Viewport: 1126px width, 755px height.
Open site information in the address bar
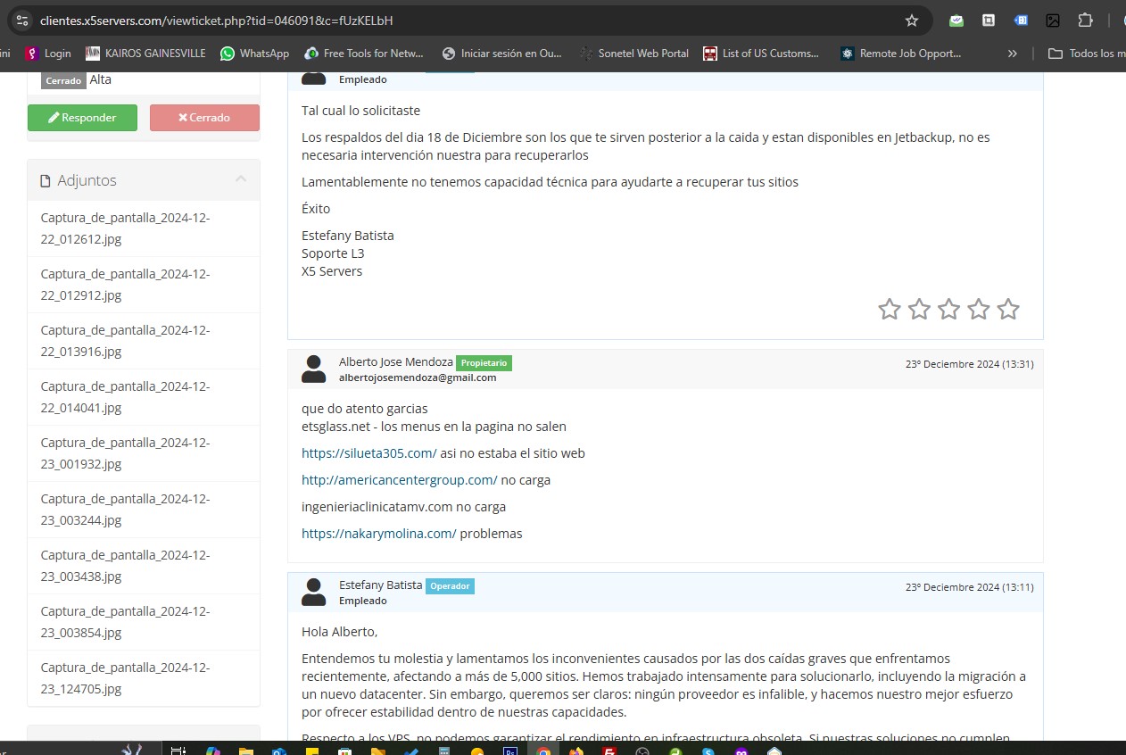pyautogui.click(x=22, y=20)
